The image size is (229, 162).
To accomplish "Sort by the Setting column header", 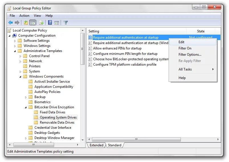I will (x=137, y=31).
